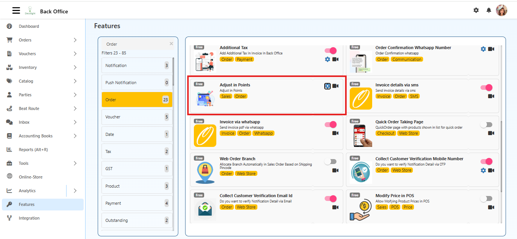Click video icon for Modify Price in POS
Image resolution: width=517 pixels, height=239 pixels.
click(491, 207)
